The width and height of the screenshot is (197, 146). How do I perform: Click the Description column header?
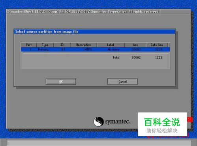point(84,45)
